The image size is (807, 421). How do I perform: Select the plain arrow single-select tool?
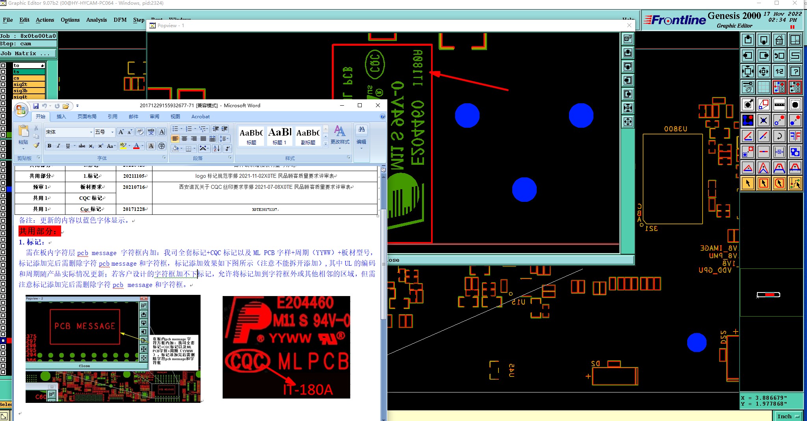747,183
